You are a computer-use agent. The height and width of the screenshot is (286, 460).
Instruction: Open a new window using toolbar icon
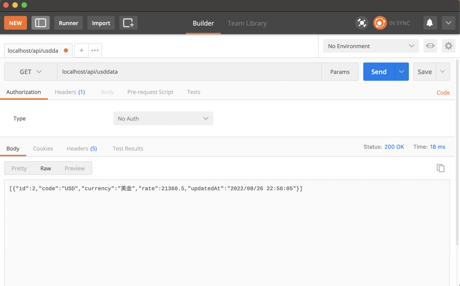[128, 23]
